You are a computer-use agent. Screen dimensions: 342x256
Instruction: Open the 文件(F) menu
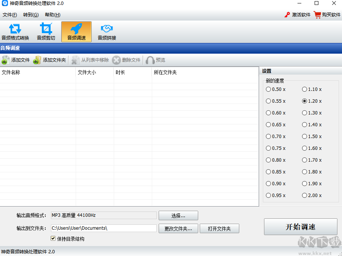pos(10,15)
